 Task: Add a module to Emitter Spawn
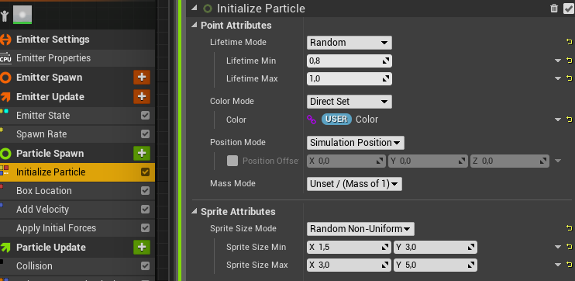[x=142, y=78]
